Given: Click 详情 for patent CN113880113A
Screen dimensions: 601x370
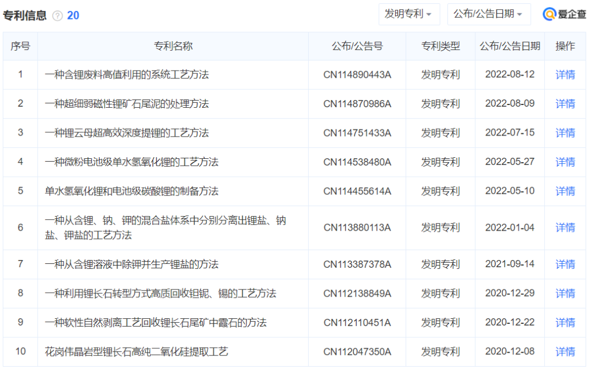Looking at the screenshot, I should (565, 228).
